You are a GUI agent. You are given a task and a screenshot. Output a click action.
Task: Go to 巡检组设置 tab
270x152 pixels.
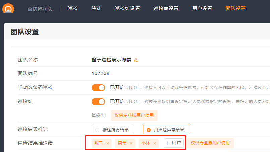click(127, 8)
